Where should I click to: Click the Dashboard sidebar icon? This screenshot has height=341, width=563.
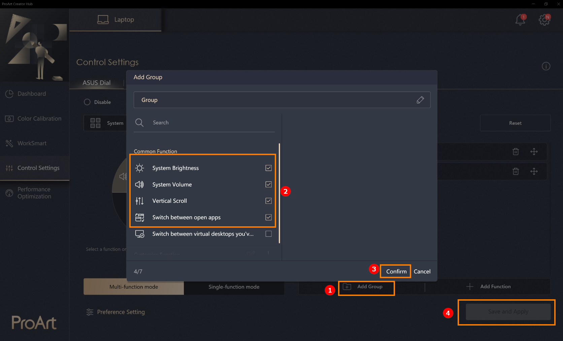click(x=9, y=94)
